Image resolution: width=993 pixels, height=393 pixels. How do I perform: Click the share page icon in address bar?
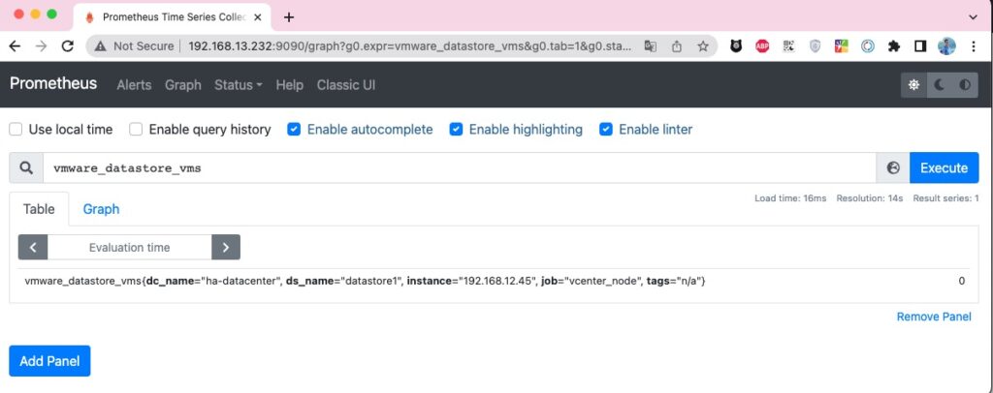(676, 46)
